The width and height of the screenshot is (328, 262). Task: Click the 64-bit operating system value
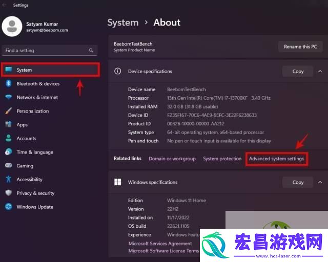click(215, 133)
